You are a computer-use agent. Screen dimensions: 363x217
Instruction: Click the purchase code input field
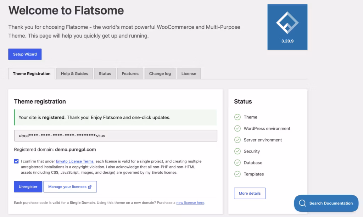pos(116,136)
